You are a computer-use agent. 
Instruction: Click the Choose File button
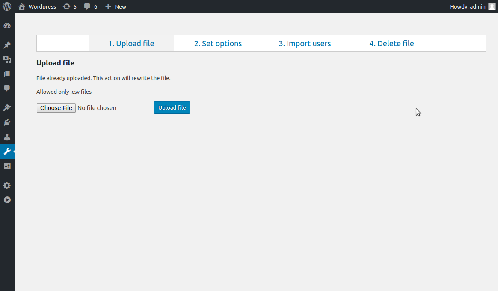[x=56, y=108]
